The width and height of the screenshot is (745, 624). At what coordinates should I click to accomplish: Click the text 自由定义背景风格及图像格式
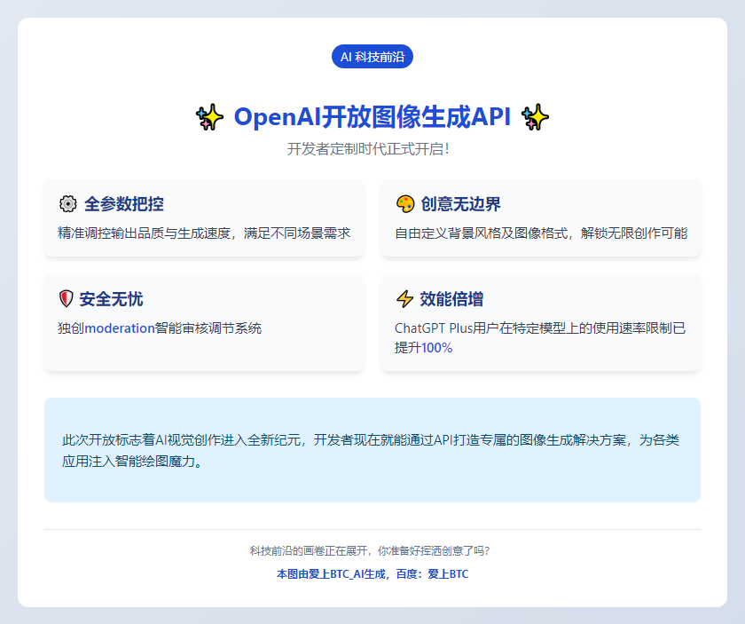tap(482, 233)
